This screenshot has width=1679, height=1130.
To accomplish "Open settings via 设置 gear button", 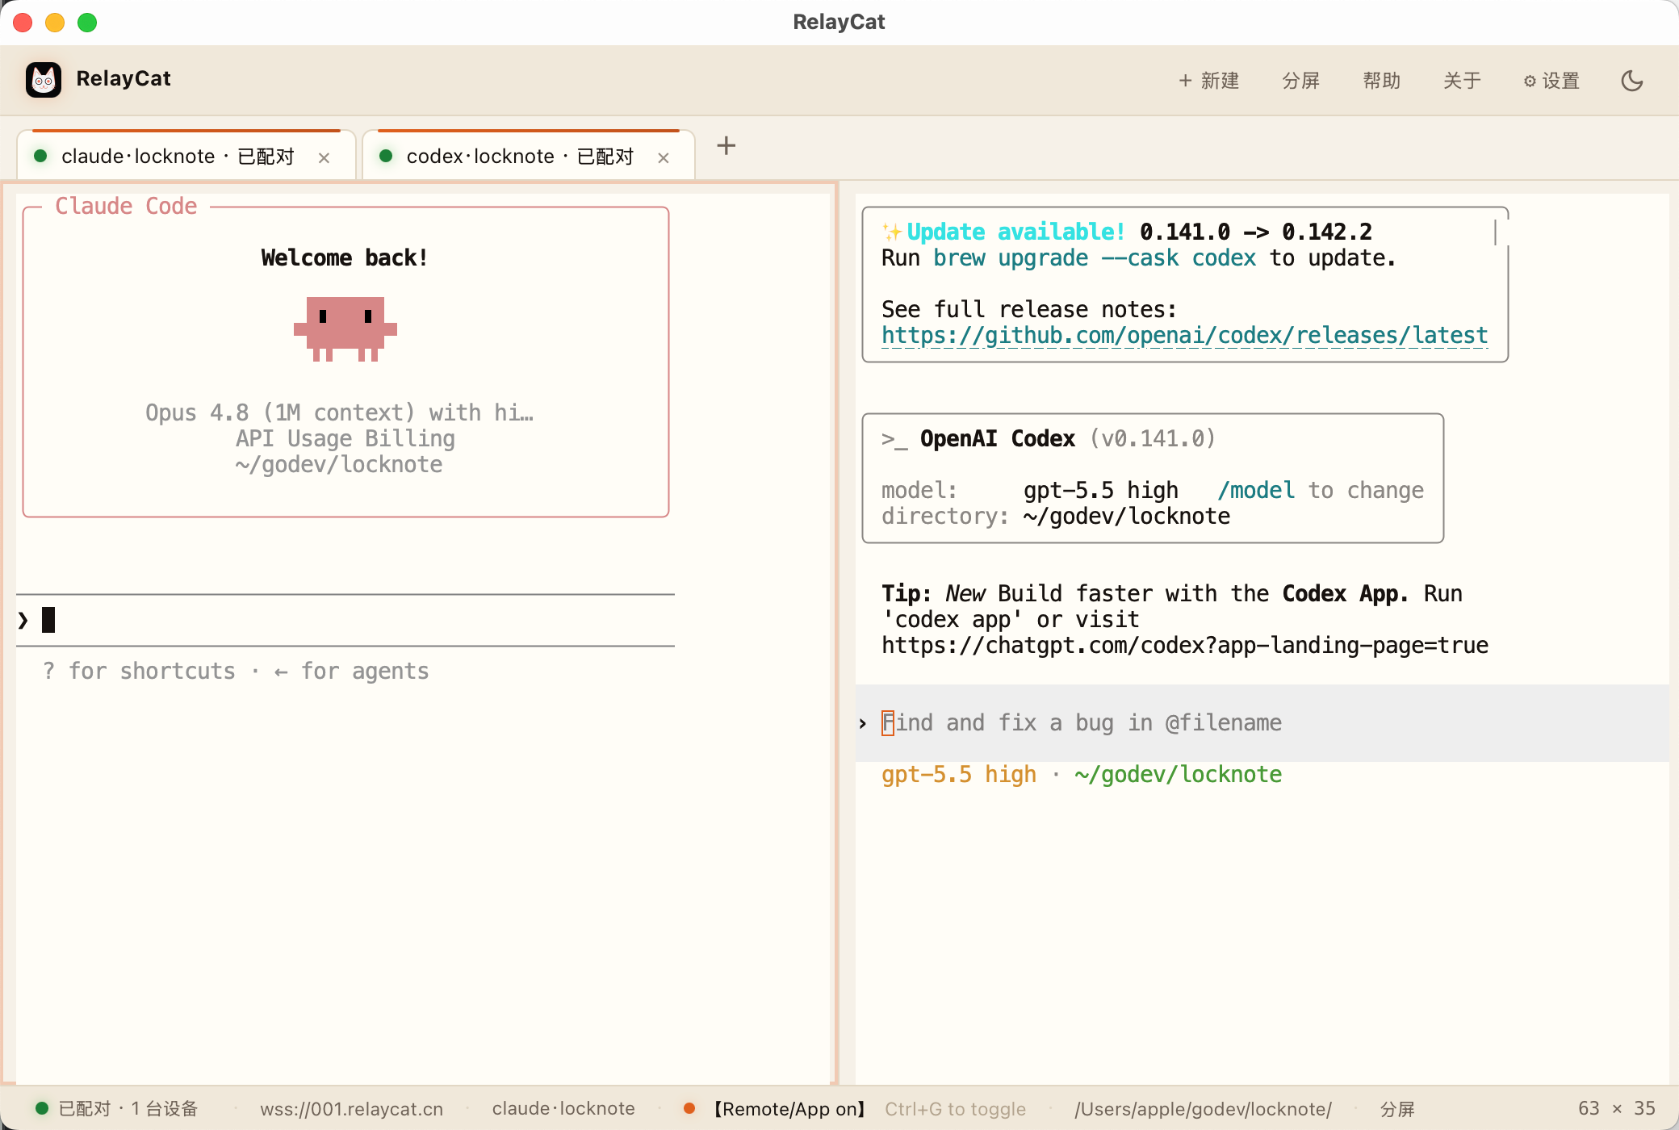I will click(x=1551, y=81).
